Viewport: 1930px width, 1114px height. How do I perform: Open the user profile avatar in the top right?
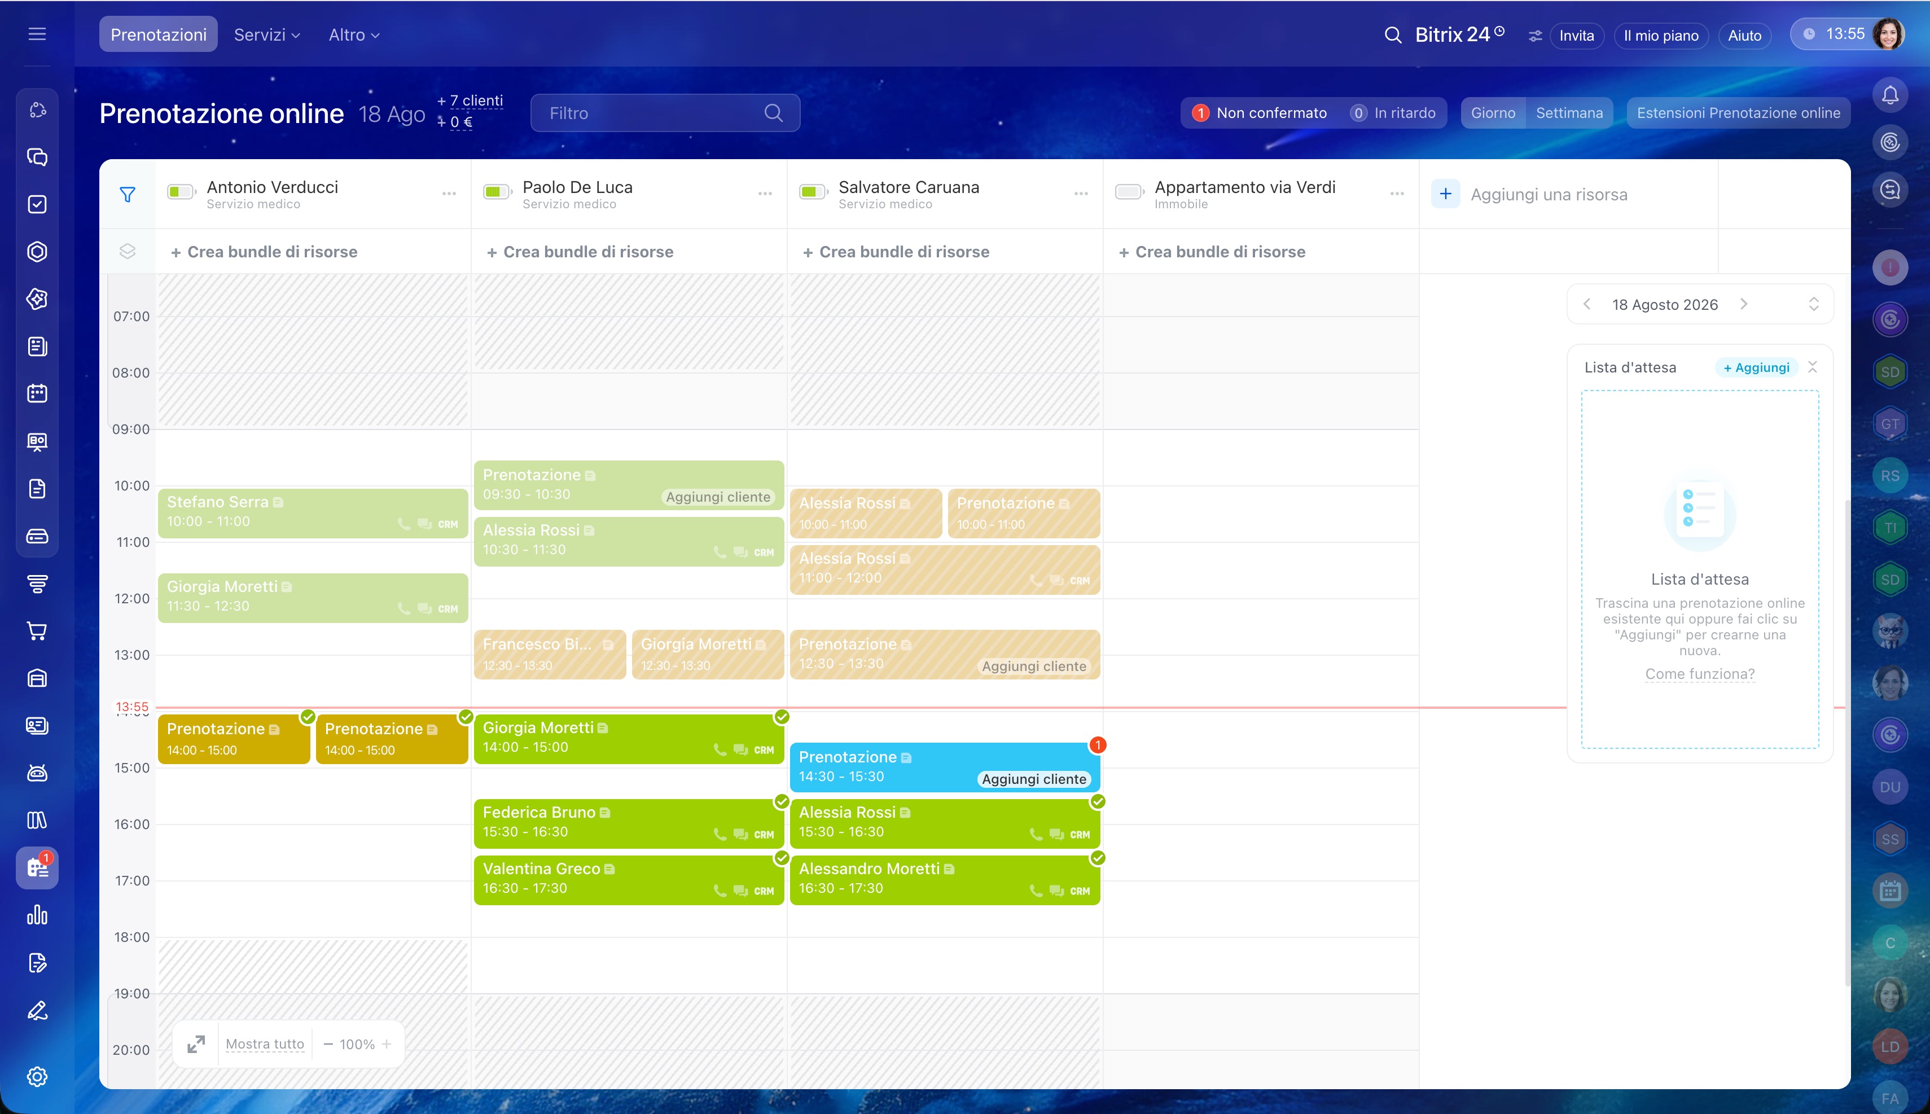(1888, 34)
